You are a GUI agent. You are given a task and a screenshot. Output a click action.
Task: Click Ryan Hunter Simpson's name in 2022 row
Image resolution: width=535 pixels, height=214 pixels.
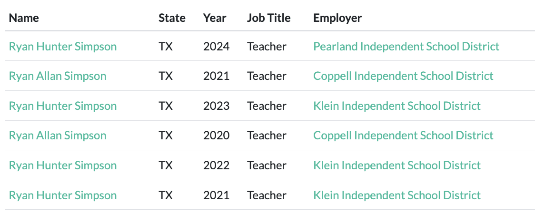(63, 165)
